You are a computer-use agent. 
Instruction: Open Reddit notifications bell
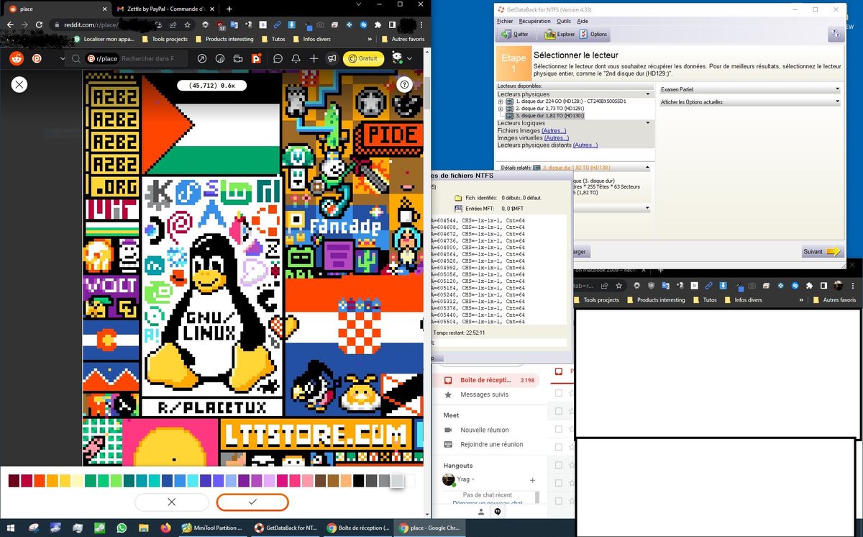click(x=296, y=58)
